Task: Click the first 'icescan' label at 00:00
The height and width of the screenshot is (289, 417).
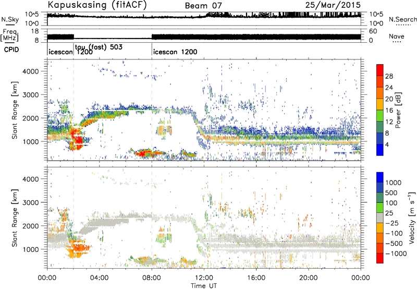Action: point(60,52)
